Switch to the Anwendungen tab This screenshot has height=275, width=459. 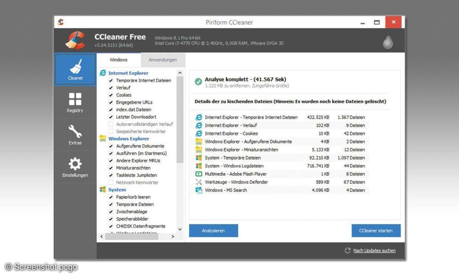(x=163, y=60)
